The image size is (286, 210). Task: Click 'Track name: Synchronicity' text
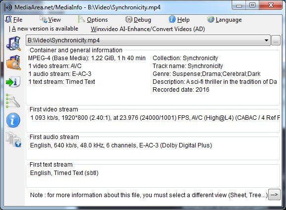click(188, 66)
